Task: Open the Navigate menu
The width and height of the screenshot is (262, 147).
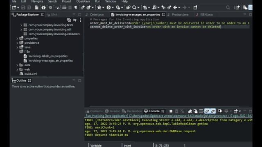Action: tap(37, 2)
